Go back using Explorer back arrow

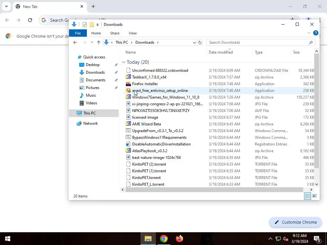pos(75,42)
